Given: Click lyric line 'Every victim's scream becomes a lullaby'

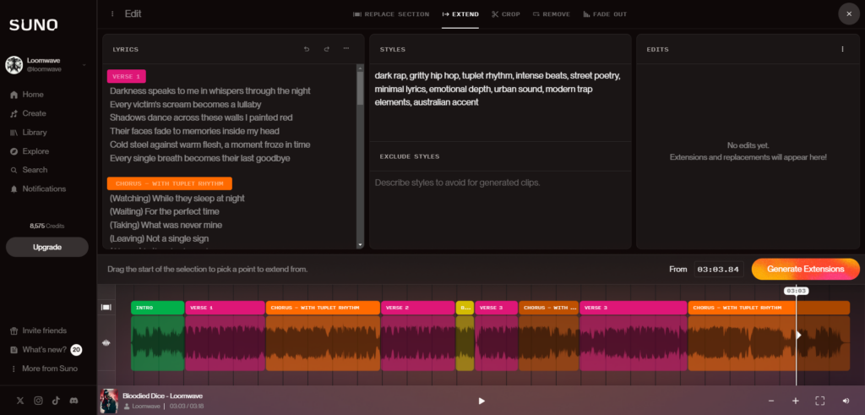Looking at the screenshot, I should (x=185, y=104).
